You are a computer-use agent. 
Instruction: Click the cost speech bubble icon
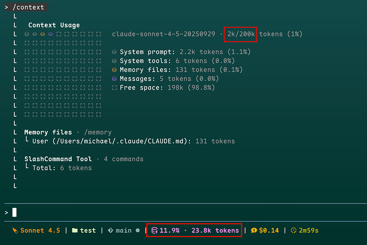click(254, 231)
